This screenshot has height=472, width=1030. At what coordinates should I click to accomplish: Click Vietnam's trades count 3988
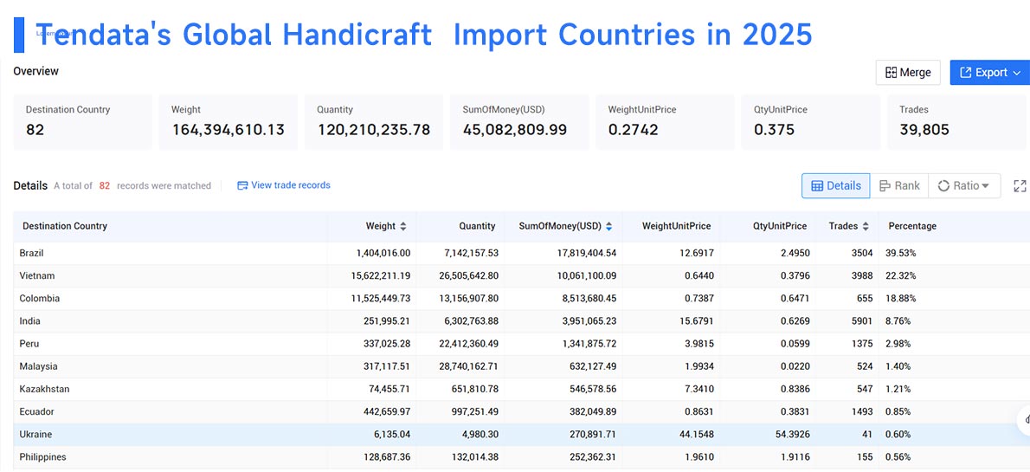coord(860,275)
